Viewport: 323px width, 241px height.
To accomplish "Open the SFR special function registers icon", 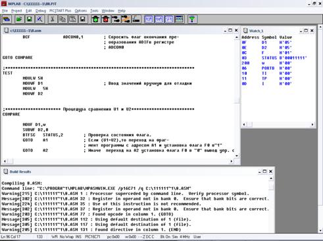I will pos(168,19).
